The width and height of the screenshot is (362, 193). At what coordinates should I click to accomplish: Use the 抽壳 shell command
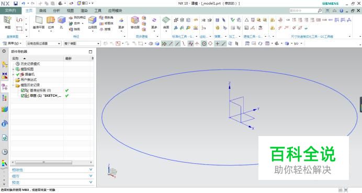[74, 29]
